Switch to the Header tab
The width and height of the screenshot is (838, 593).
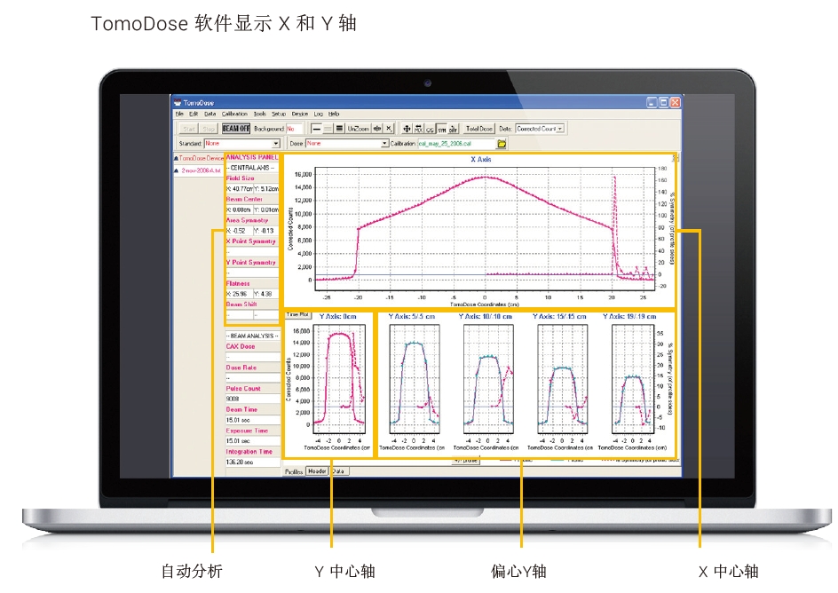(317, 471)
